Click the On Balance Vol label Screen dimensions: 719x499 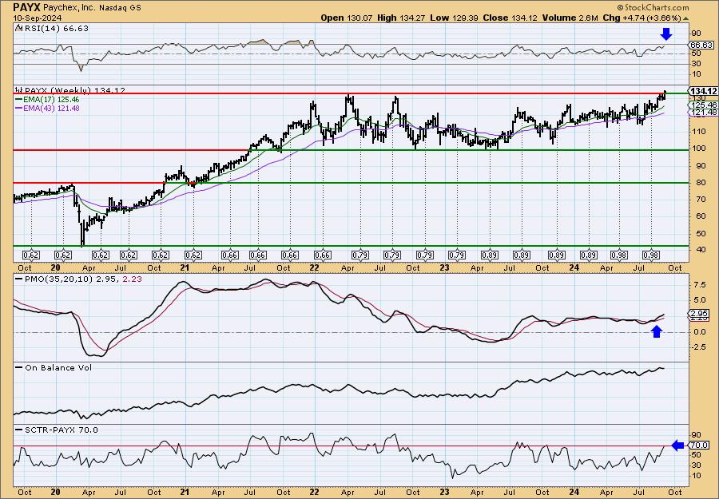click(54, 367)
